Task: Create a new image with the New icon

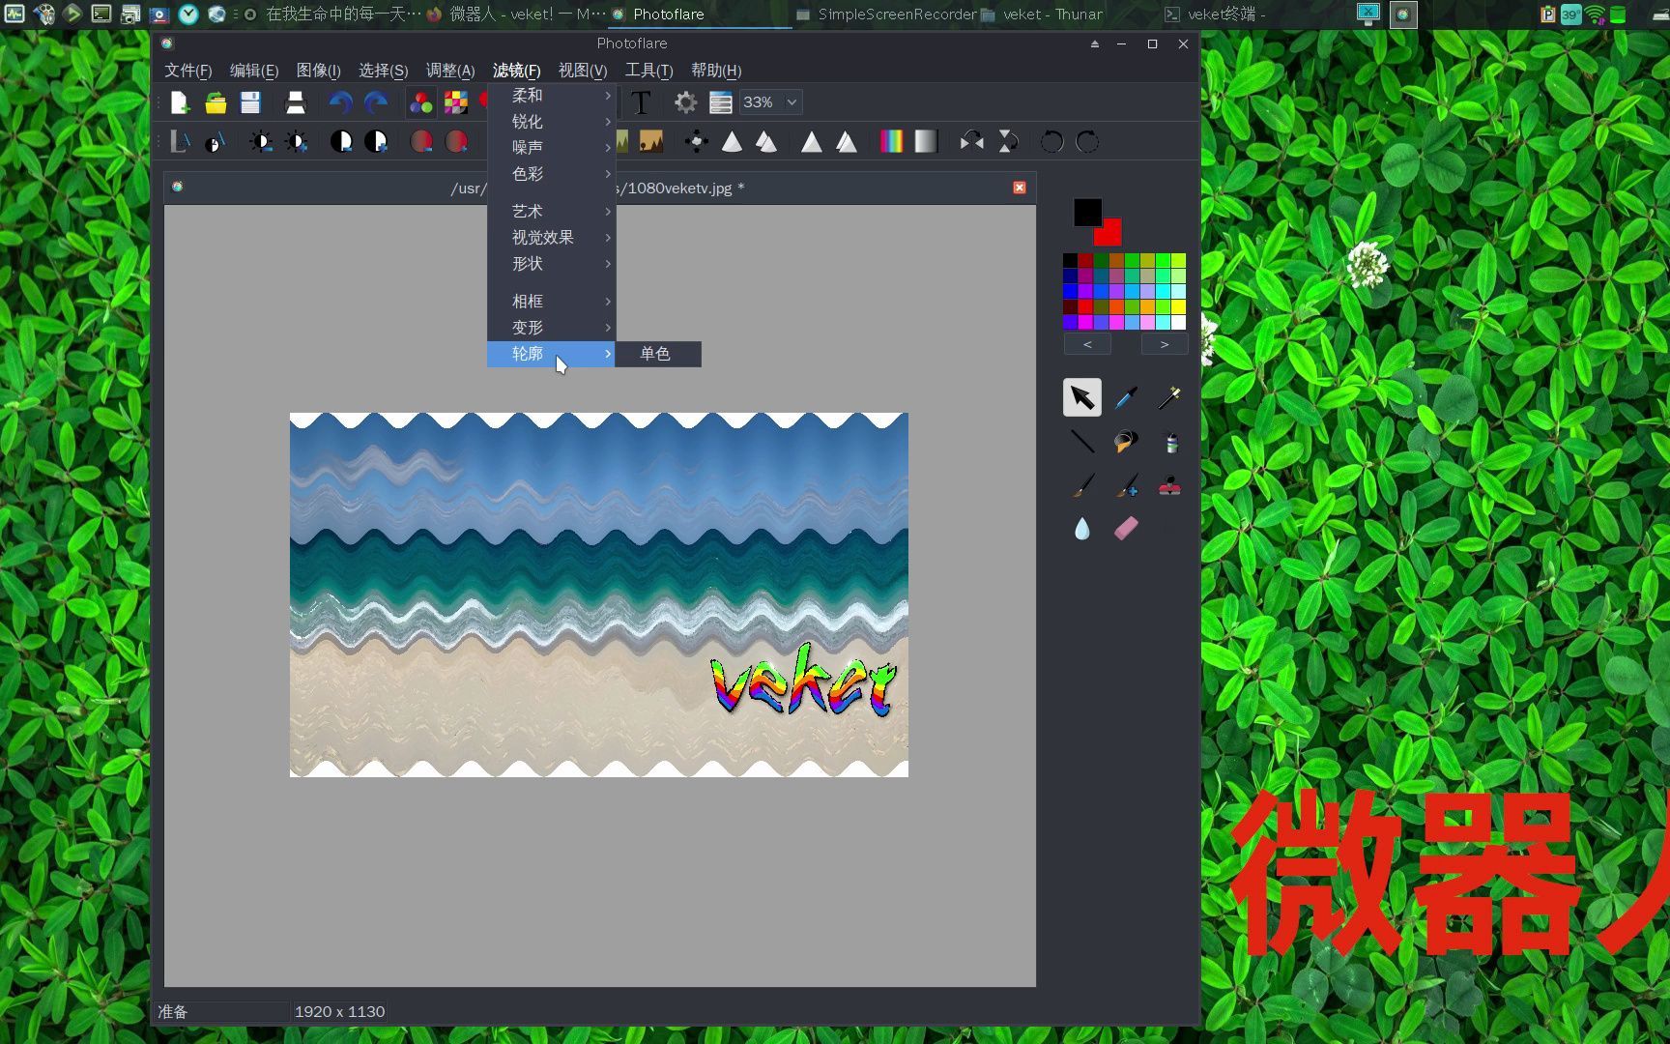Action: coord(180,102)
